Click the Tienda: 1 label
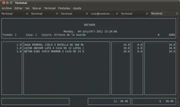 pyautogui.click(x=9, y=35)
